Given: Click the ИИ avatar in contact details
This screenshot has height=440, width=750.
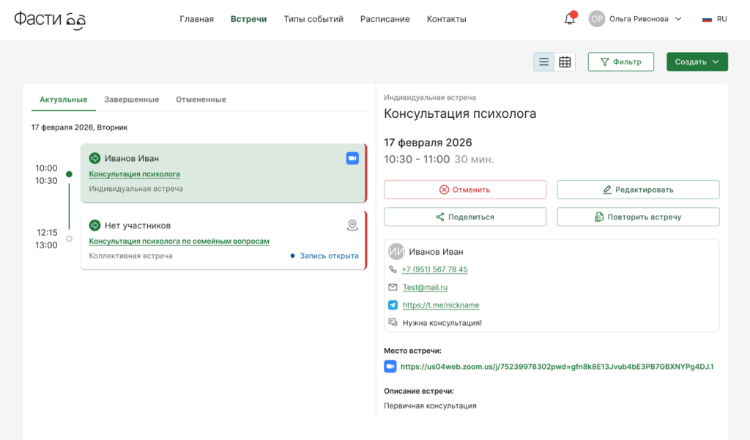Looking at the screenshot, I should 396,252.
